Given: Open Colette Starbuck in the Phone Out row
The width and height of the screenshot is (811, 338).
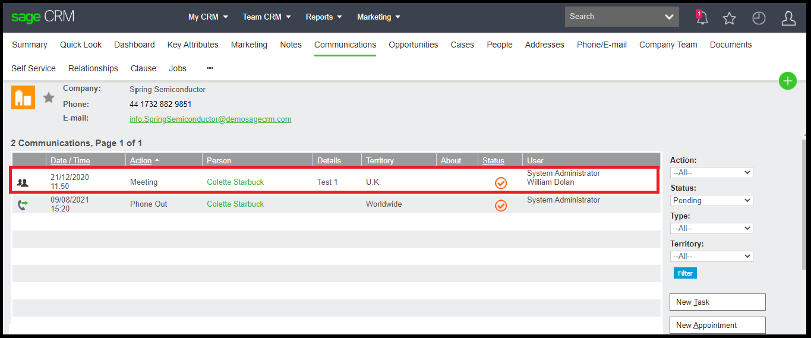Looking at the screenshot, I should pos(235,204).
